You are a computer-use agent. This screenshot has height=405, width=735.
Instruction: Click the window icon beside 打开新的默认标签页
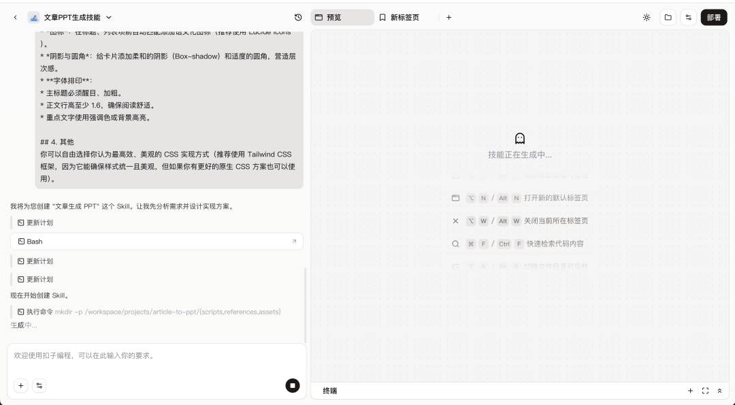point(455,198)
